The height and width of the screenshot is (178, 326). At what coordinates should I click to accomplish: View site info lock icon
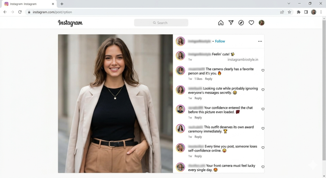click(29, 12)
